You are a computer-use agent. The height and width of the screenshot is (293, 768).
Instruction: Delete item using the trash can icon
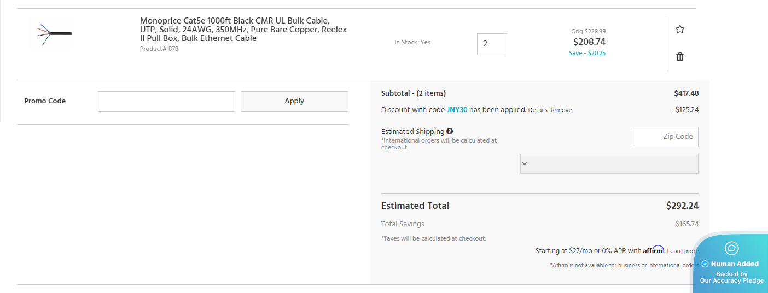click(x=680, y=57)
